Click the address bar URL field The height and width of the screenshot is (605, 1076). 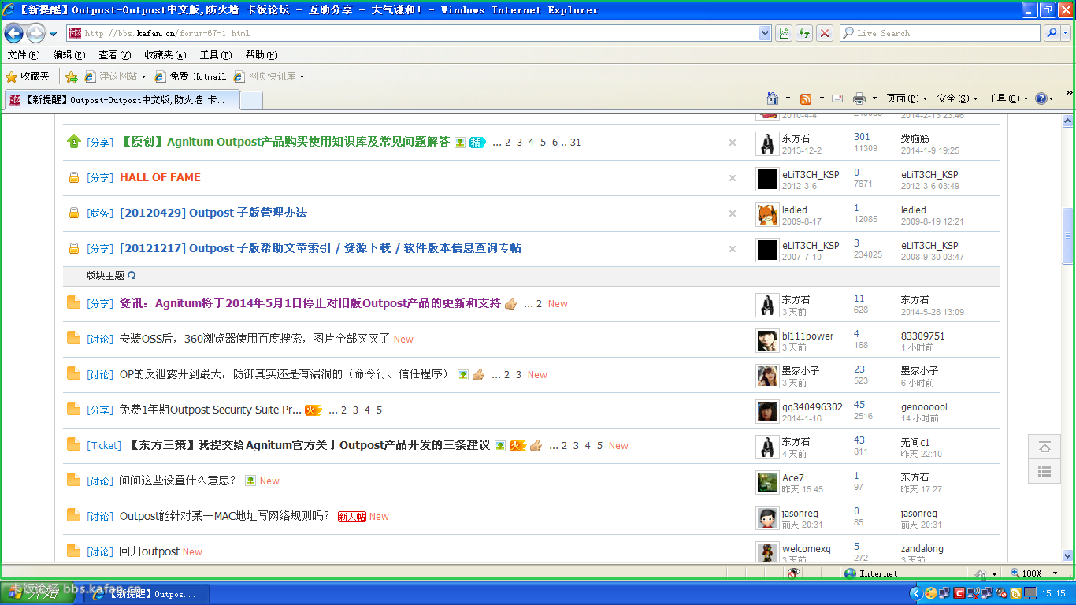(x=413, y=33)
